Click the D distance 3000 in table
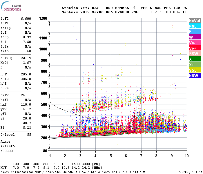The image size is (203, 174). (86, 164)
